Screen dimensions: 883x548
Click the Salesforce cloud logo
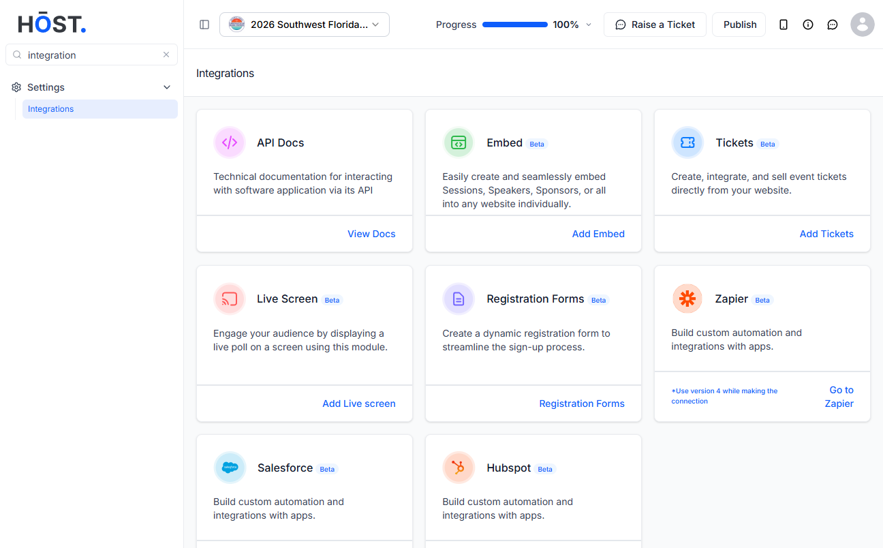230,468
